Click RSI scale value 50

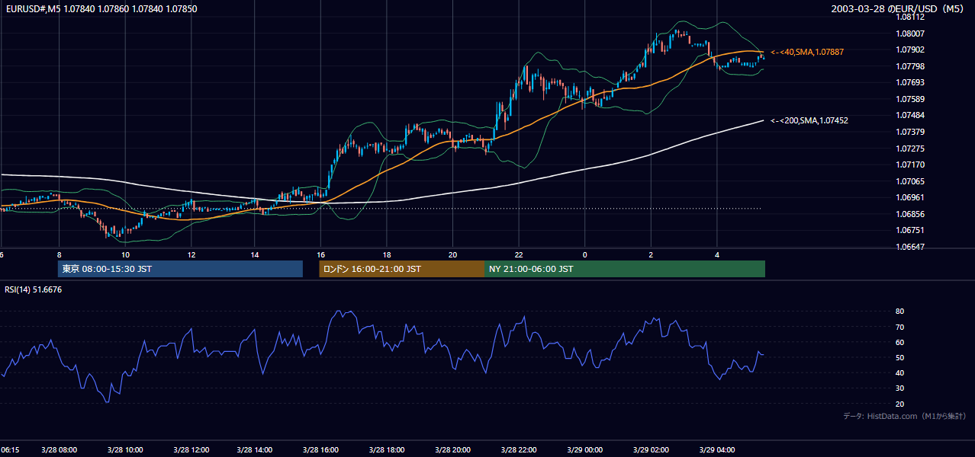point(899,357)
